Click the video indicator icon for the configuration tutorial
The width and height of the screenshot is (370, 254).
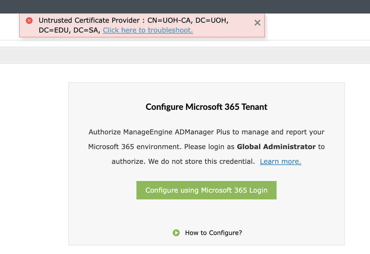point(176,233)
